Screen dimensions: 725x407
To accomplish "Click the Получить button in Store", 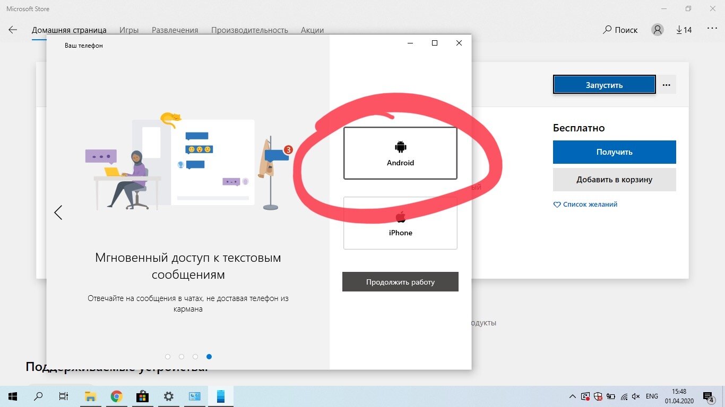I will coord(614,152).
